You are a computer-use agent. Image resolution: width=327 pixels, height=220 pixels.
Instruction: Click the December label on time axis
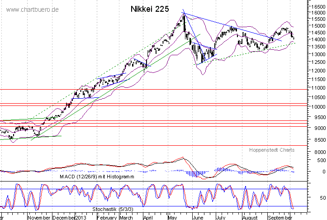(64, 217)
